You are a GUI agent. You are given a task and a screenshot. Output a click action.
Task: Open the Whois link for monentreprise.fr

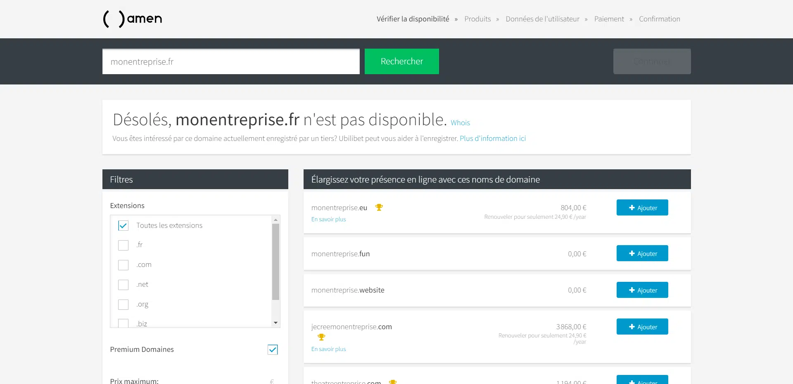coord(460,123)
